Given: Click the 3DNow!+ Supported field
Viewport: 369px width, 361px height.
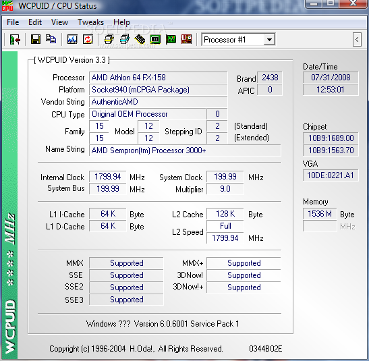Looking at the screenshot, I should pos(244,287).
